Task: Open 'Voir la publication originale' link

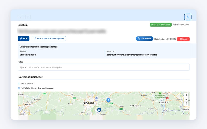Action: coord(49,38)
